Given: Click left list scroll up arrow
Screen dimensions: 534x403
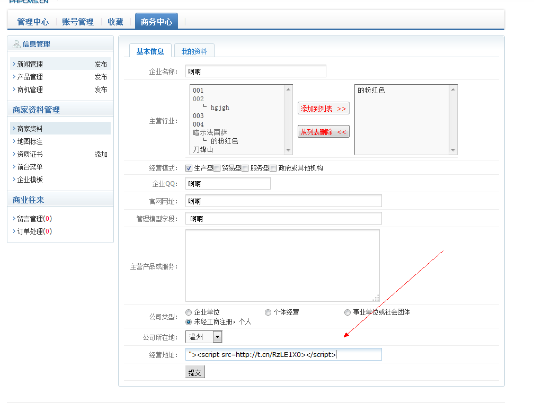Looking at the screenshot, I should (x=288, y=89).
